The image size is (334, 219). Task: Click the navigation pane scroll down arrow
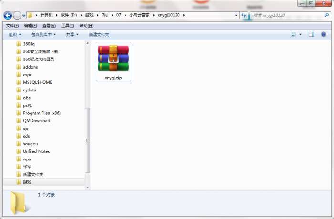pyautogui.click(x=87, y=187)
